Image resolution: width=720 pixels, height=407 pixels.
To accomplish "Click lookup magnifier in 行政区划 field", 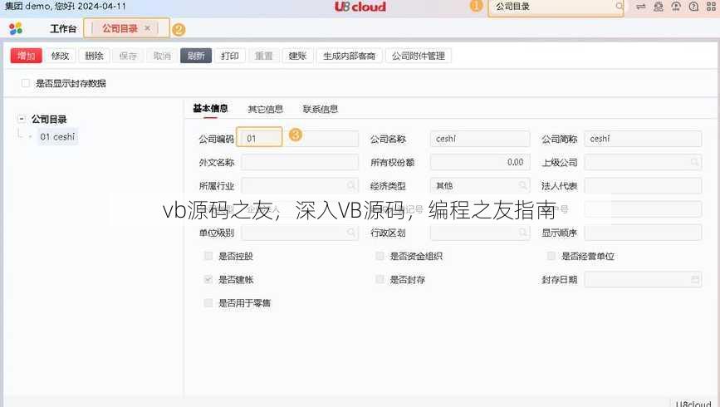I will coord(522,233).
